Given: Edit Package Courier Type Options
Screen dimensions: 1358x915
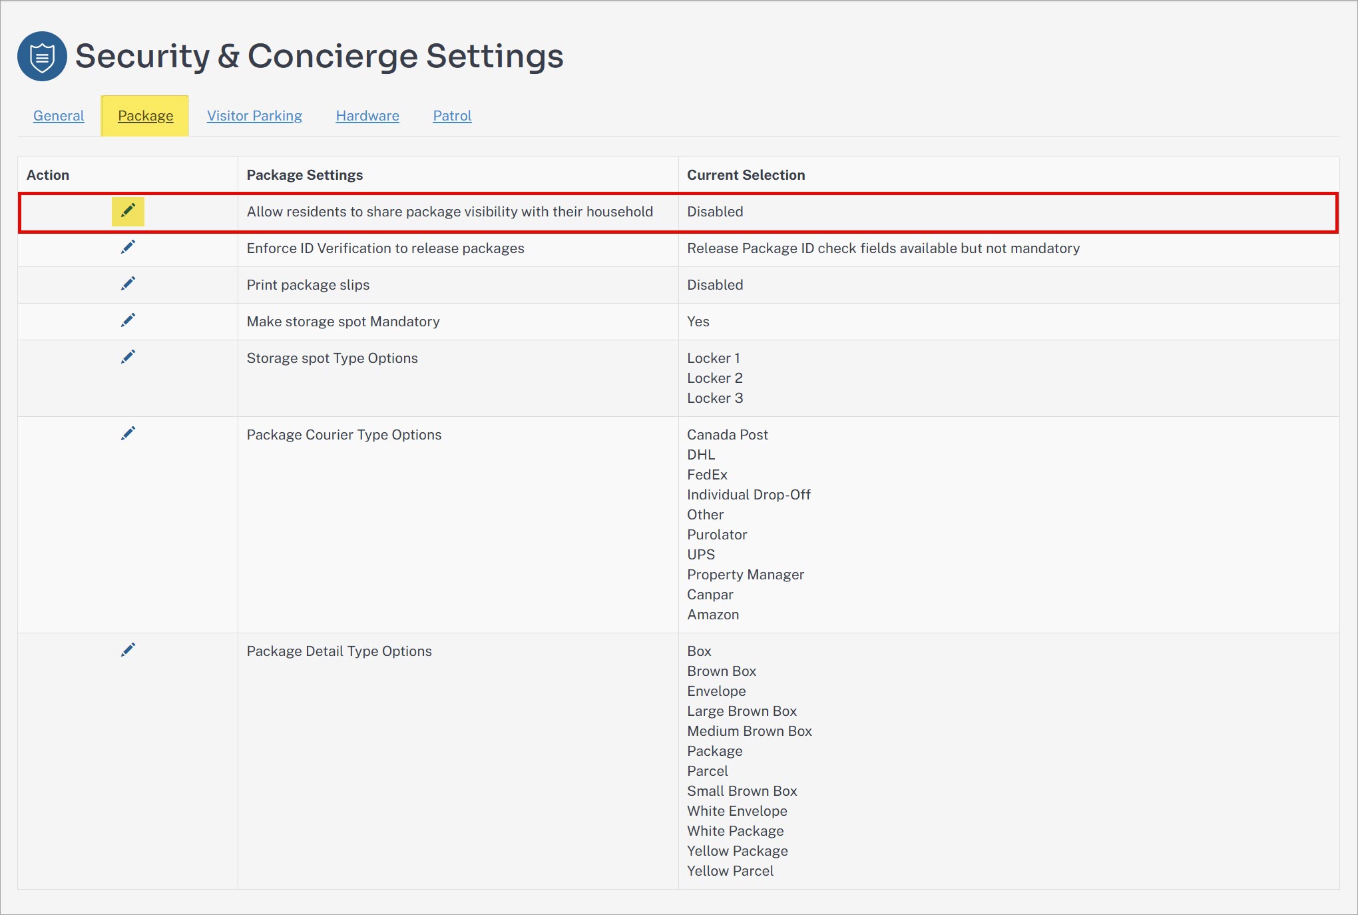Looking at the screenshot, I should [x=128, y=434].
